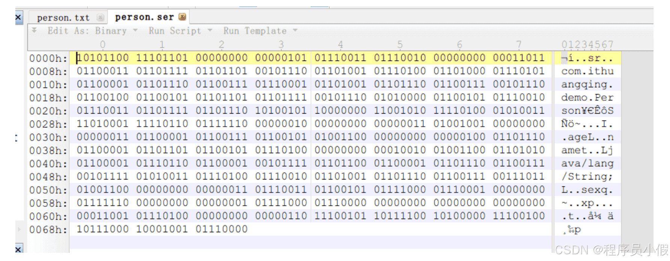Image resolution: width=670 pixels, height=261 pixels.
Task: Click the ASCII text '/String;'
Action: [x=587, y=177]
